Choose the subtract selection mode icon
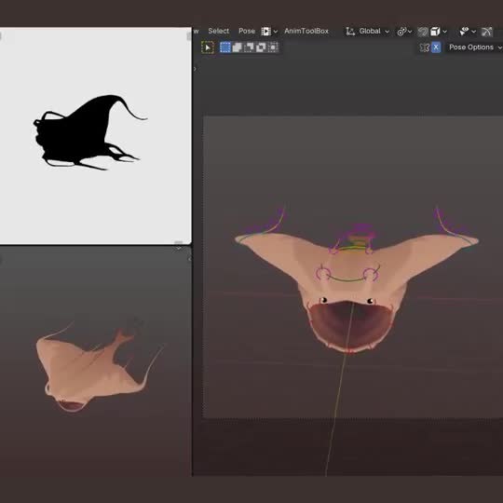Image resolution: width=503 pixels, height=503 pixels. coord(249,48)
